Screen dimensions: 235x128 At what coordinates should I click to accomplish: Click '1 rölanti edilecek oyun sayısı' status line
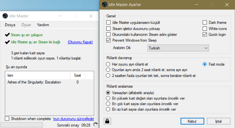click(x=46, y=58)
